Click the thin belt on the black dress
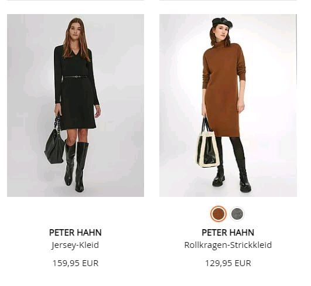 (76, 77)
